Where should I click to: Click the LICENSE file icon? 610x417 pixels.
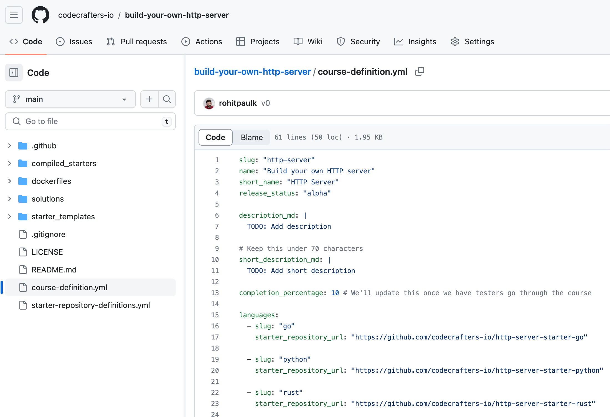pos(23,252)
